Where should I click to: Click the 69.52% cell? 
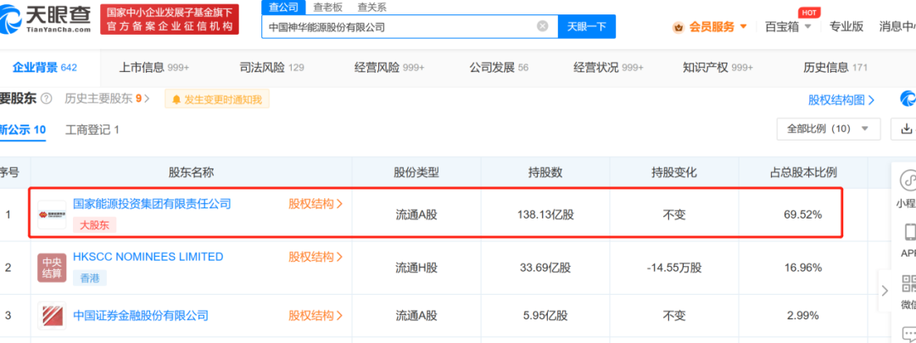click(x=802, y=214)
